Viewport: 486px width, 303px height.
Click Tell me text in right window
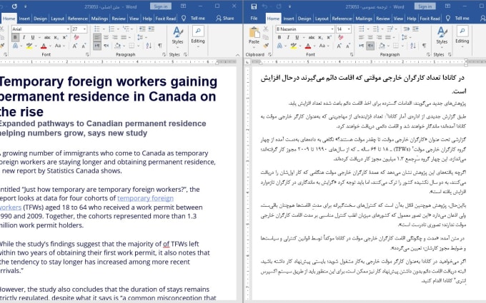click(x=462, y=19)
